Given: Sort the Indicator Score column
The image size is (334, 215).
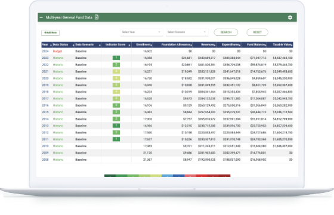Looking at the screenshot, I should pos(129,45).
